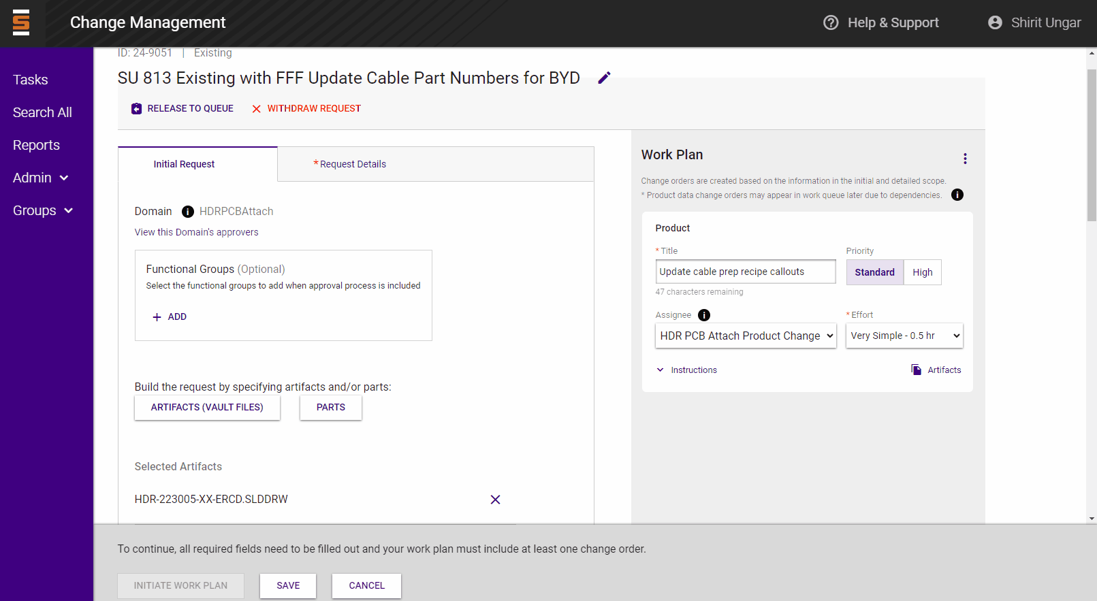Set priority to High
Viewport: 1097px width, 601px height.
tap(922, 272)
